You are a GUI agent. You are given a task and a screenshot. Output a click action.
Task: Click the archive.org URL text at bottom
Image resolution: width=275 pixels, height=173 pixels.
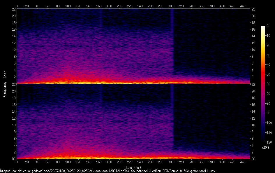coord(108,171)
